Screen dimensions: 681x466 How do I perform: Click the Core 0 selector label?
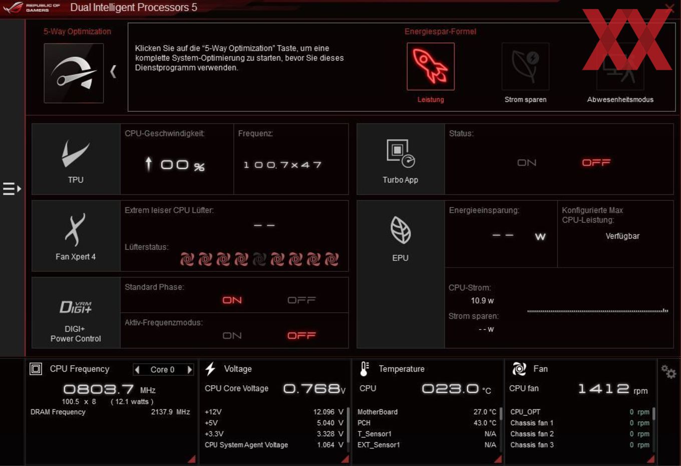tap(163, 370)
